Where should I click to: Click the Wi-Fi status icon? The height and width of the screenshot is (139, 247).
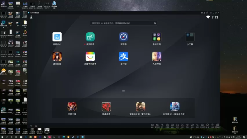tap(208, 17)
